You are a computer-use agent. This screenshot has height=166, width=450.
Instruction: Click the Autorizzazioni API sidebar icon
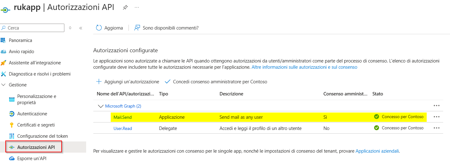point(12,147)
